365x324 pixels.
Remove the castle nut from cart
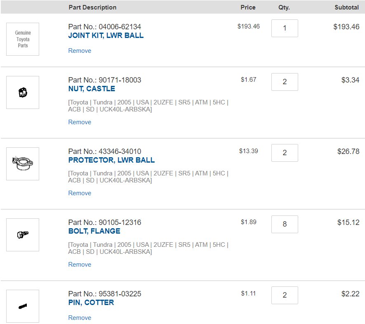[80, 122]
